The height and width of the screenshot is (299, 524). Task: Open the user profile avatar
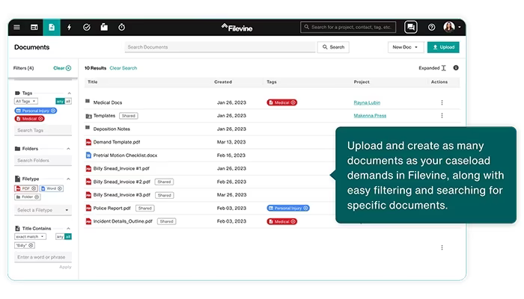(x=449, y=27)
